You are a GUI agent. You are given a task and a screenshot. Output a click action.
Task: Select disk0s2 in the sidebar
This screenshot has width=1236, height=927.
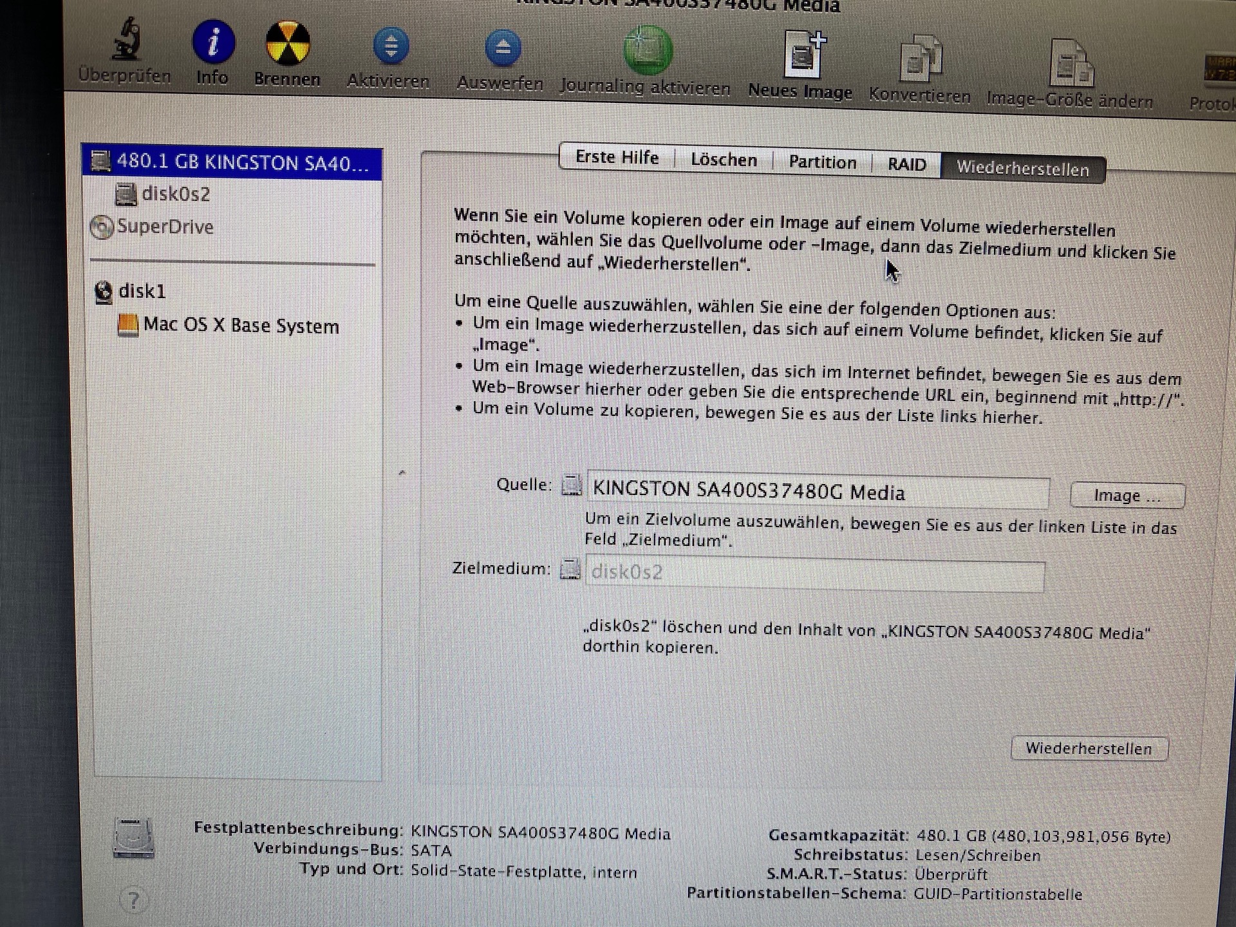pyautogui.click(x=175, y=194)
